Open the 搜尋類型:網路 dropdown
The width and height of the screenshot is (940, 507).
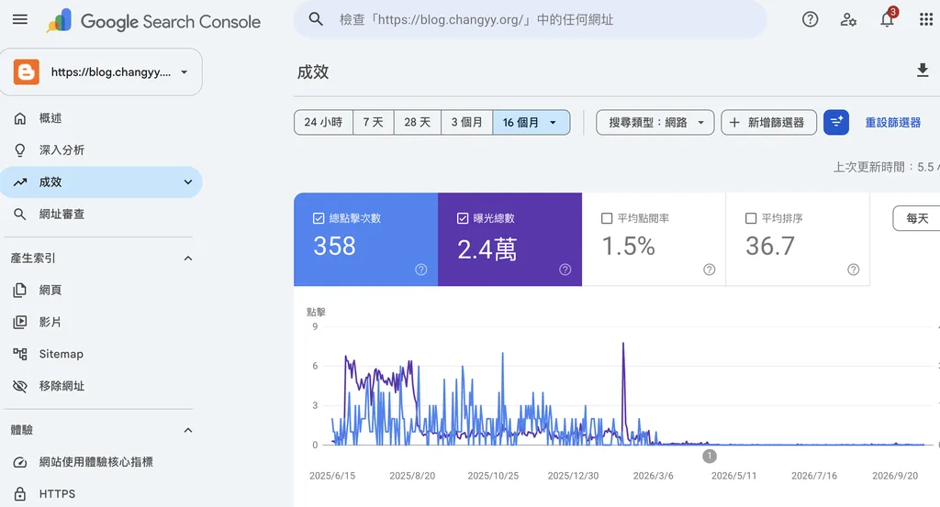point(655,122)
